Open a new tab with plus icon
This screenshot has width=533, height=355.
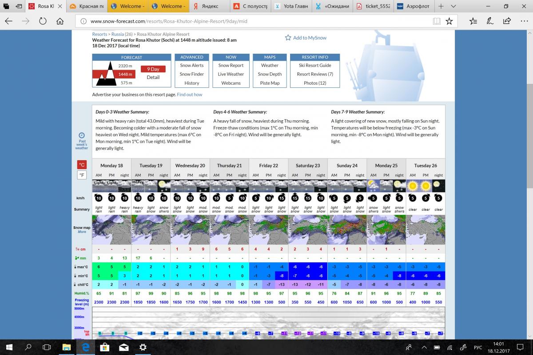pos(441,6)
